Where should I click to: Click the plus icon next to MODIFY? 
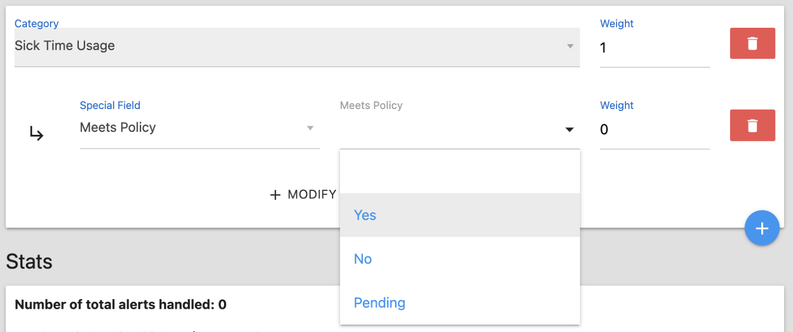click(x=275, y=194)
